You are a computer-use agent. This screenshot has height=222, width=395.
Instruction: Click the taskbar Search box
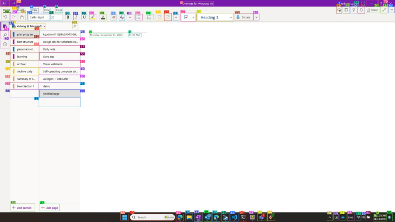152,217
